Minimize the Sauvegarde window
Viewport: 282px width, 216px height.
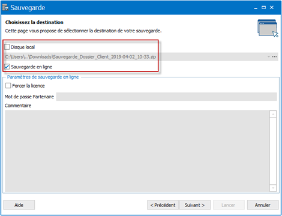click(256, 8)
